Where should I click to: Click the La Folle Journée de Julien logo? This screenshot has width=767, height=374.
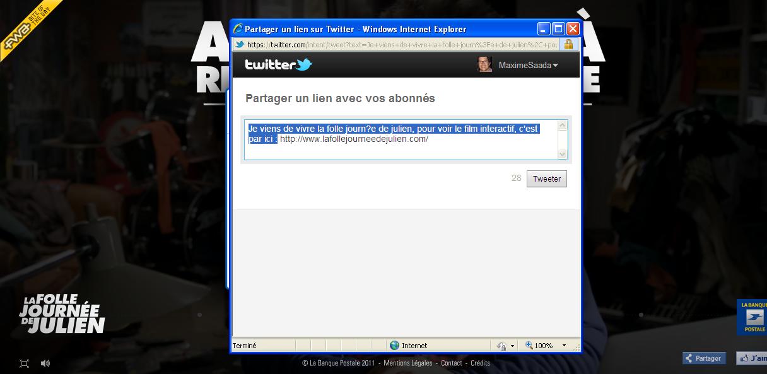click(x=61, y=313)
